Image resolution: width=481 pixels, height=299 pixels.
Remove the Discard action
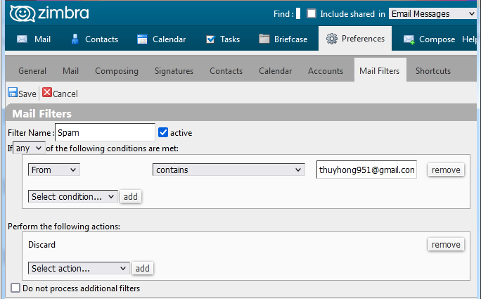[x=446, y=245]
